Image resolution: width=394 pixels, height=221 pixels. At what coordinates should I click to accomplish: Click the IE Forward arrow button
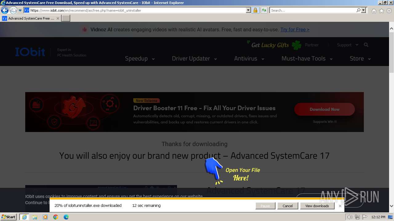pos(13,10)
